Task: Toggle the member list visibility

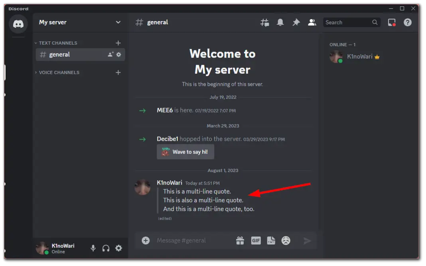Action: pos(312,22)
